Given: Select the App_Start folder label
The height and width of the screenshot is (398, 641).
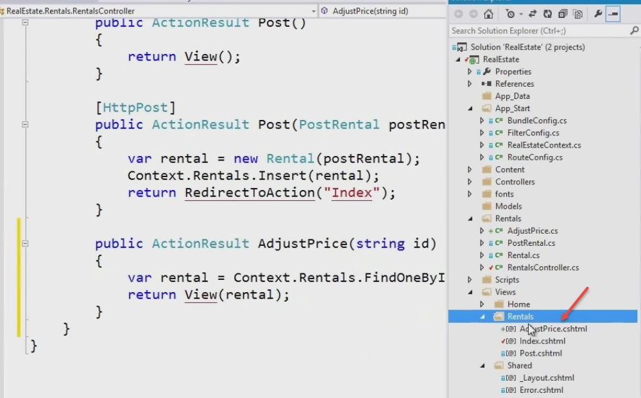Looking at the screenshot, I should pyautogui.click(x=512, y=108).
